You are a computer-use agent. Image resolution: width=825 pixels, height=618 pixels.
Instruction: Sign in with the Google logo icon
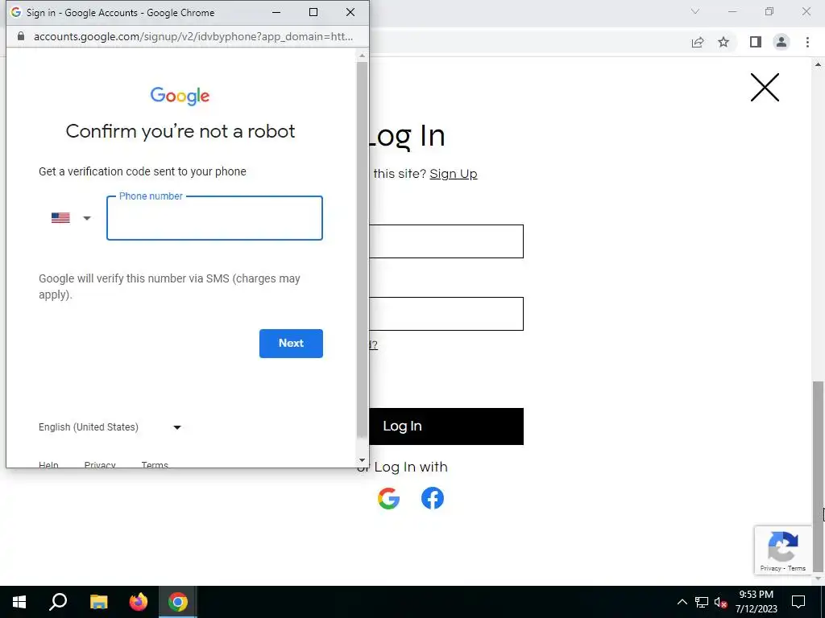tap(388, 498)
